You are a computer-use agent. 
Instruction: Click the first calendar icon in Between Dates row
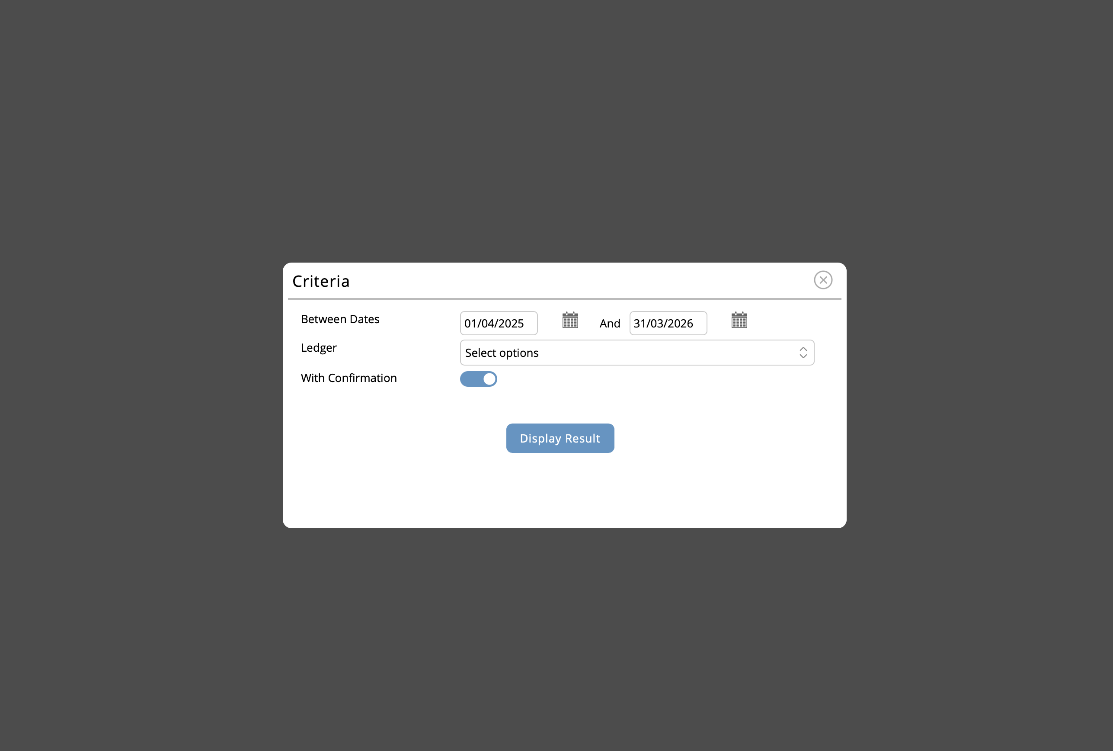point(569,320)
